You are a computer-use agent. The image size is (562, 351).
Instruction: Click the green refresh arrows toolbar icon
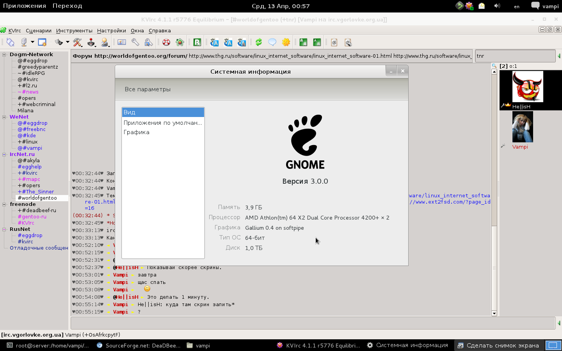pos(259,42)
